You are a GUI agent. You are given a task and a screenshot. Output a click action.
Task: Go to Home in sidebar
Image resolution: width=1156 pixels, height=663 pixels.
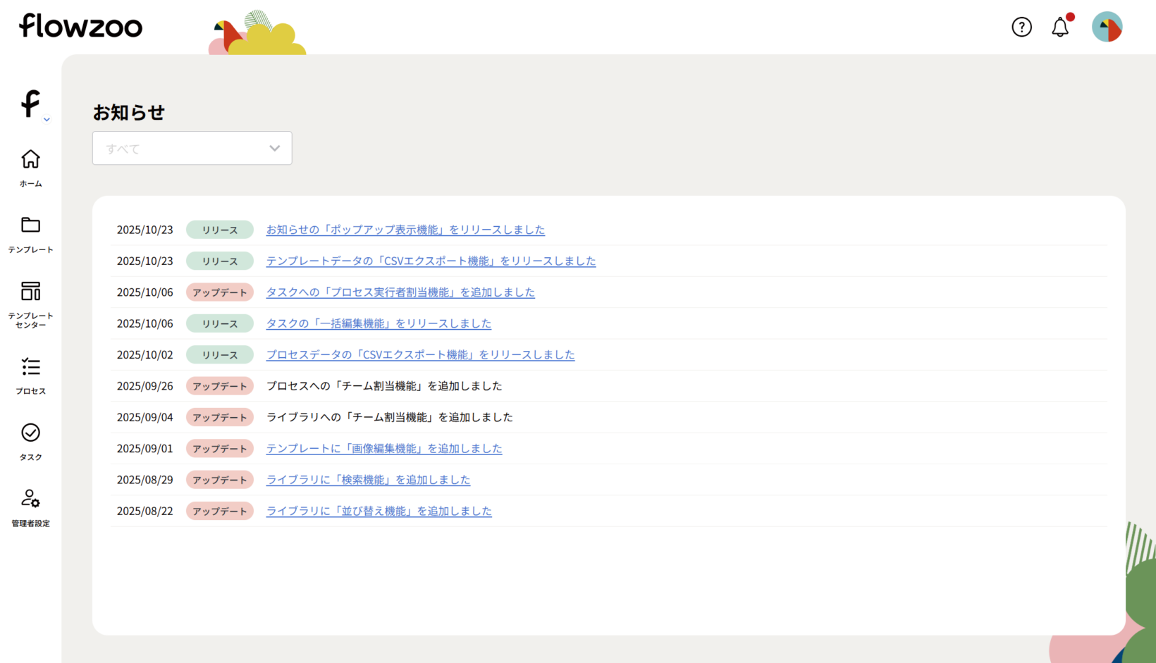[x=30, y=168]
